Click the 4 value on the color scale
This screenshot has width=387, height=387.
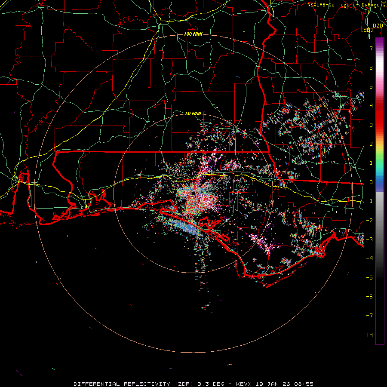tap(371, 106)
